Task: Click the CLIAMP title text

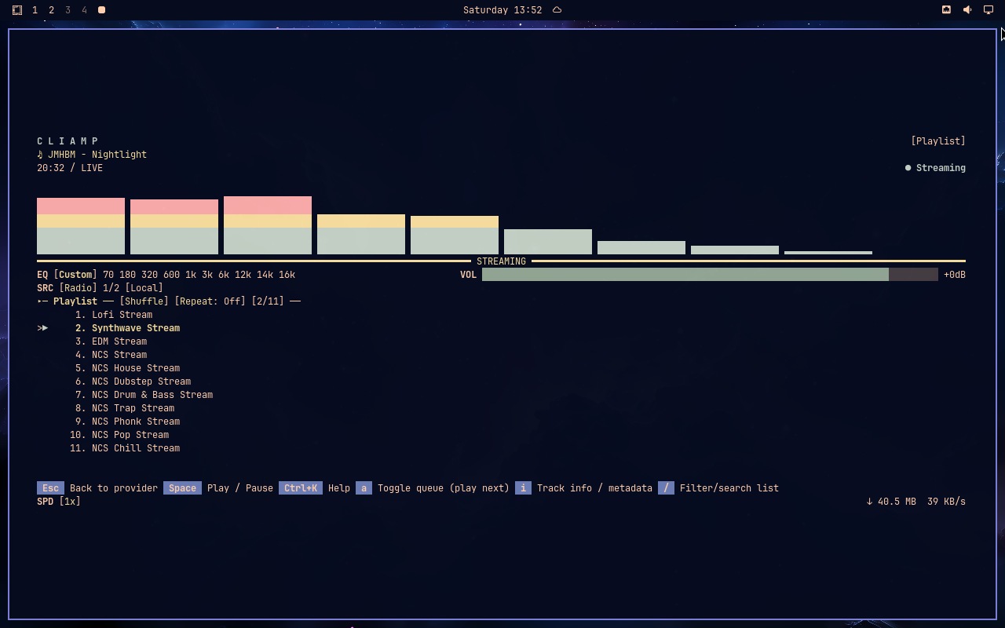Action: point(68,141)
